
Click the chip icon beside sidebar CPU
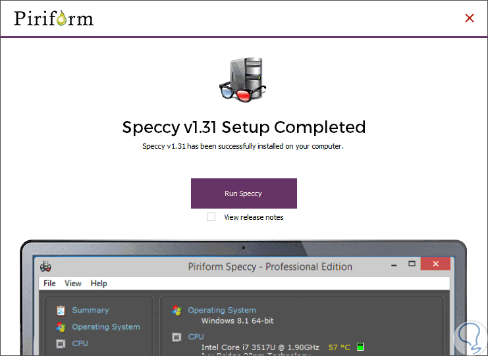(x=61, y=344)
